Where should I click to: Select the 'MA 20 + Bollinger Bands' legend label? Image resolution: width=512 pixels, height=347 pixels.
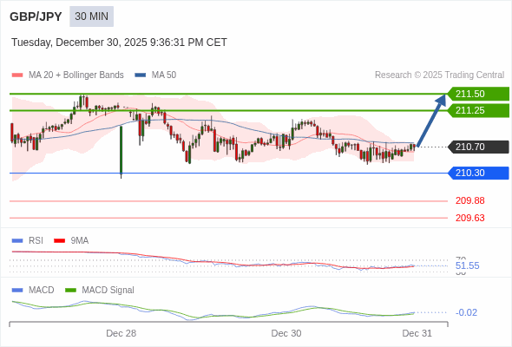(x=76, y=75)
